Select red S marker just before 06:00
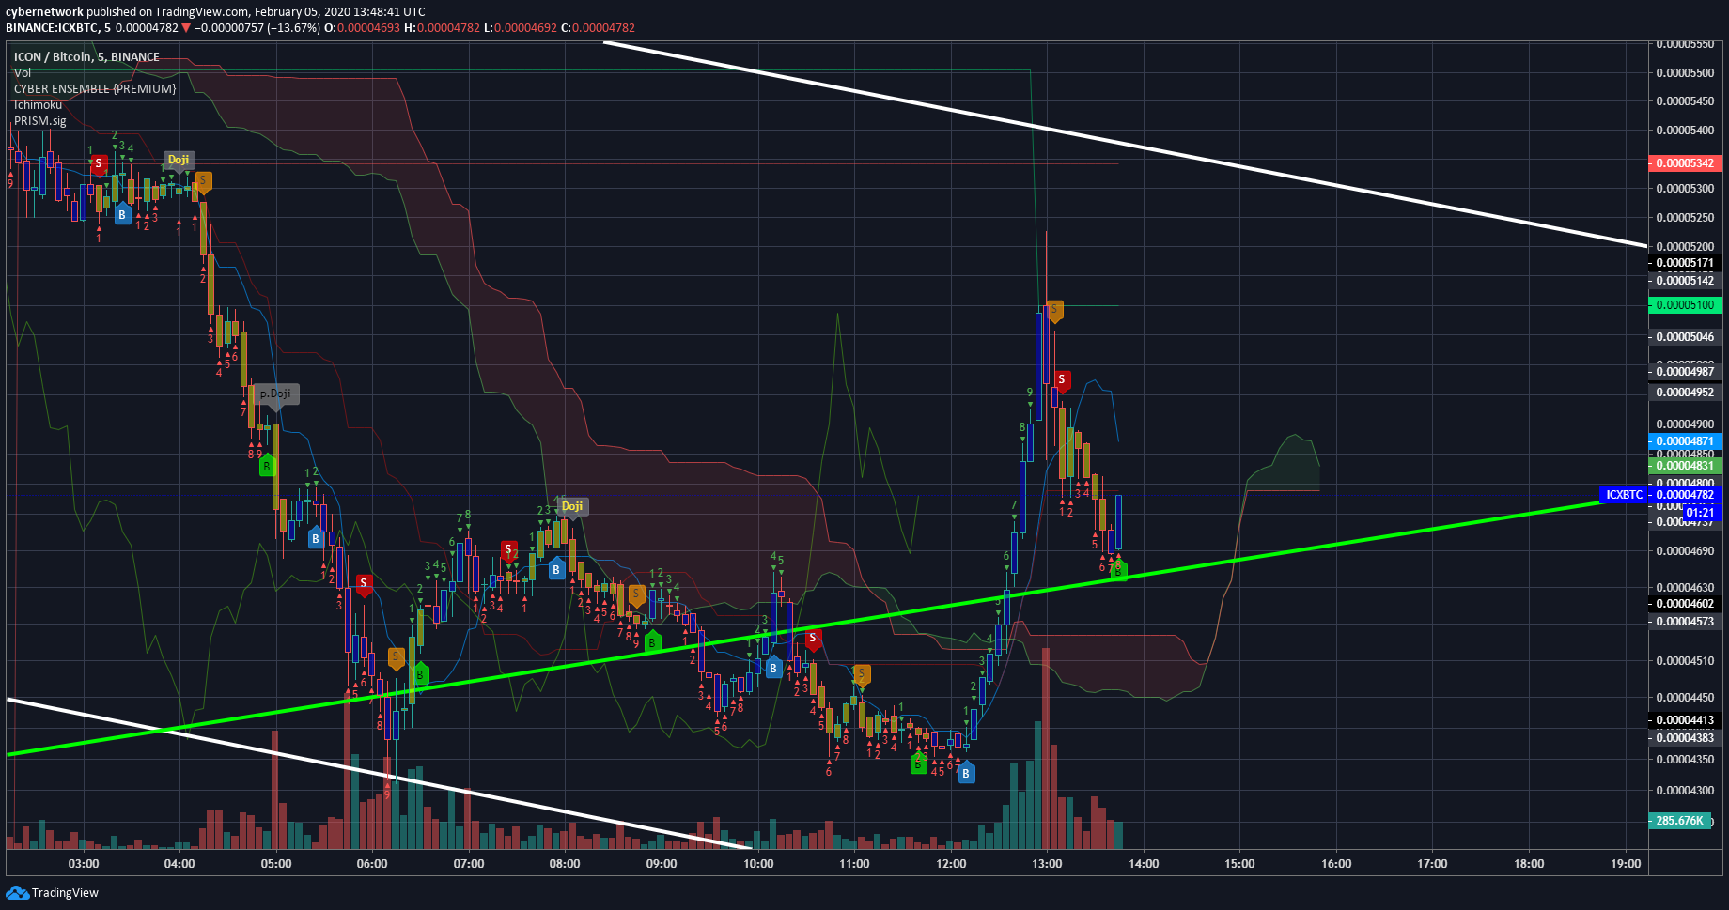This screenshot has width=1729, height=910. click(x=364, y=584)
